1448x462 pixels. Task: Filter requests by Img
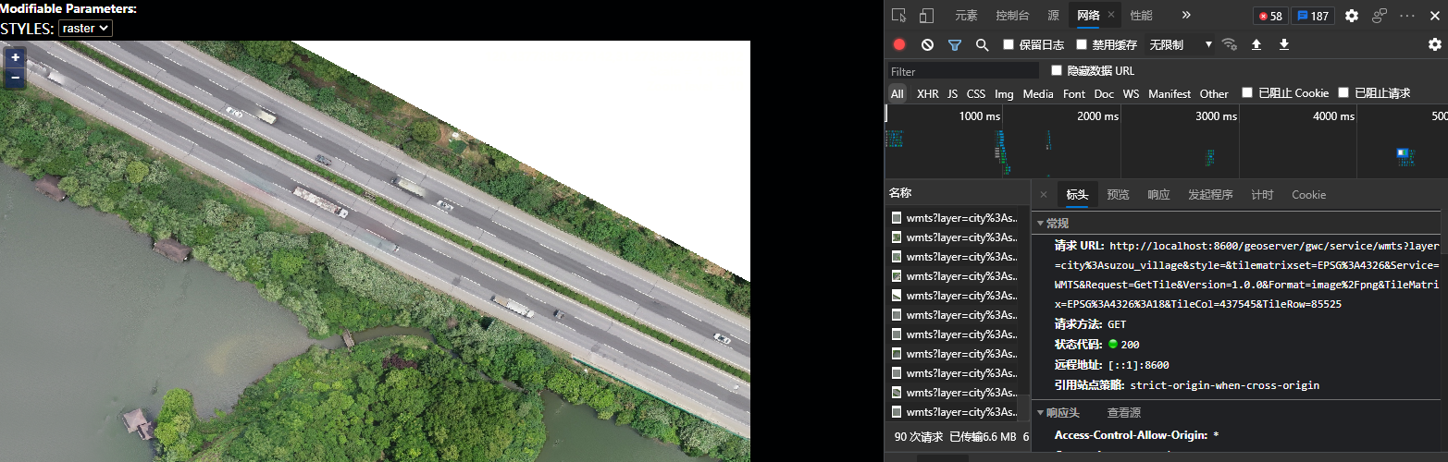click(1004, 93)
